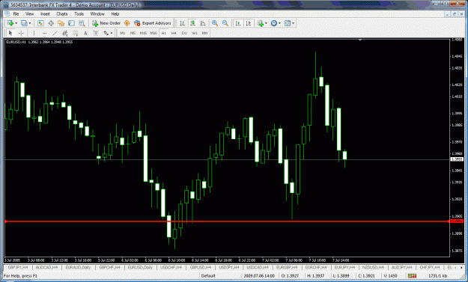Screen dimensions: 468x282
Task: Open the File menu
Action: pos(16,14)
